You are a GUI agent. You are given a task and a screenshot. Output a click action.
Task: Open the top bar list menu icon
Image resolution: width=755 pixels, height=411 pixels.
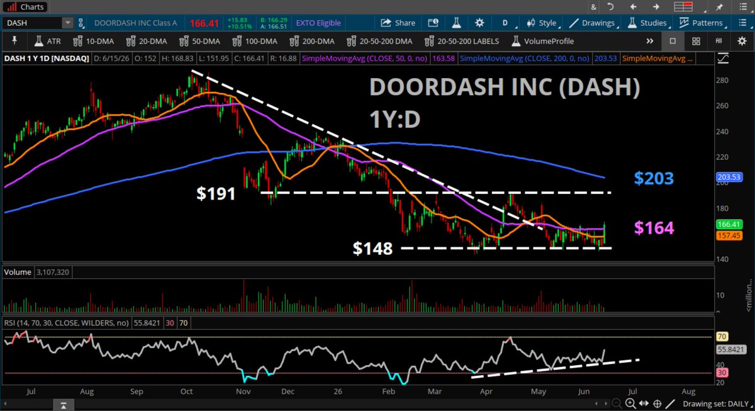[742, 6]
